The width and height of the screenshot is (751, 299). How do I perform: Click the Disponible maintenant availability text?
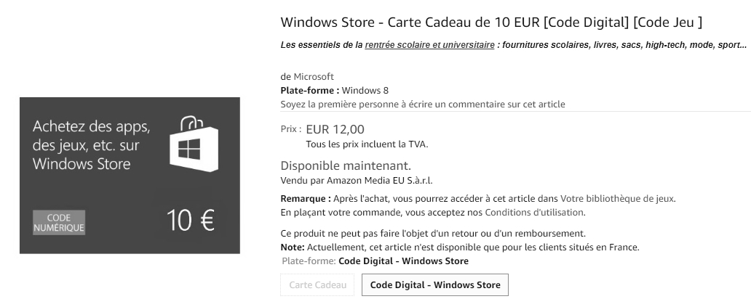(x=346, y=165)
